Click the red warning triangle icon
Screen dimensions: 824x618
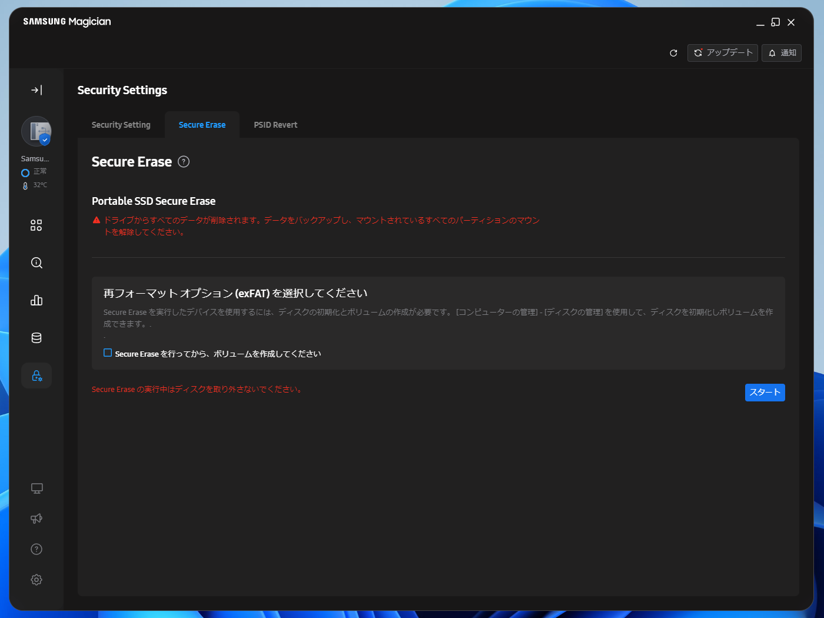click(x=97, y=220)
